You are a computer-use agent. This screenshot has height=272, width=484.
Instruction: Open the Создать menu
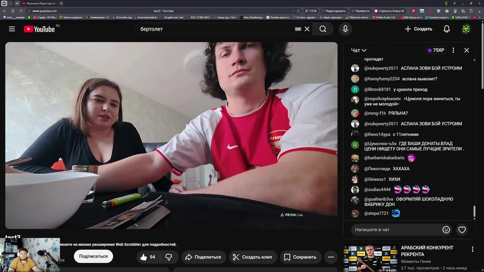pyautogui.click(x=418, y=29)
